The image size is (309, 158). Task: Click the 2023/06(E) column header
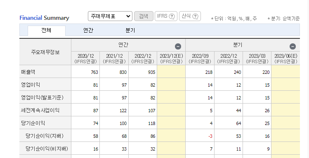click(x=286, y=59)
